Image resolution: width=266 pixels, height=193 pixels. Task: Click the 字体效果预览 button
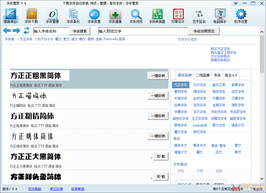click(x=204, y=31)
